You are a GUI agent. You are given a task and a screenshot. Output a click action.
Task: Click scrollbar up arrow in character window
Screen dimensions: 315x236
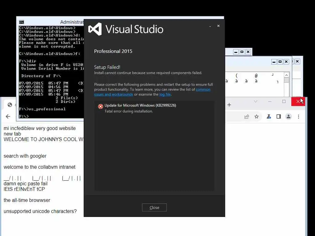point(286,75)
